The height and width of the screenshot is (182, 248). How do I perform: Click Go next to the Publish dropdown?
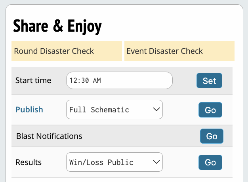[210, 110]
